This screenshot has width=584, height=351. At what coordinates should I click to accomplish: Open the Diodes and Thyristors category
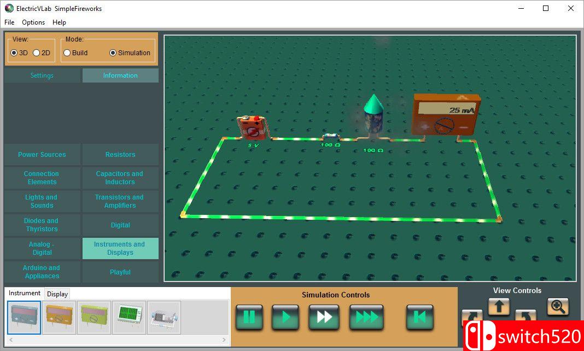[42, 225]
